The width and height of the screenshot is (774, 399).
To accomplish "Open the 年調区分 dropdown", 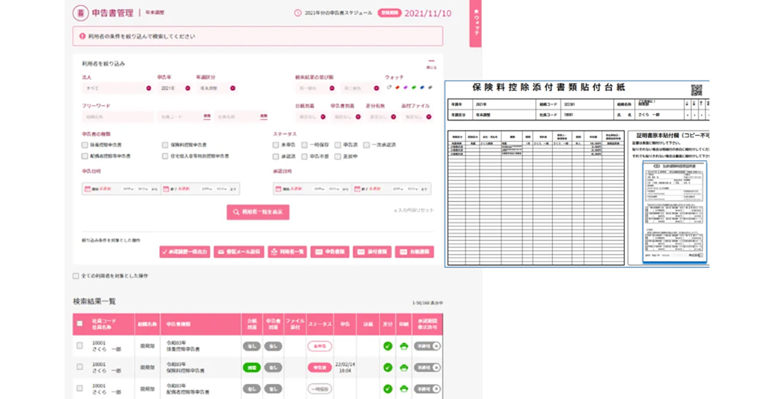I will coord(217,88).
